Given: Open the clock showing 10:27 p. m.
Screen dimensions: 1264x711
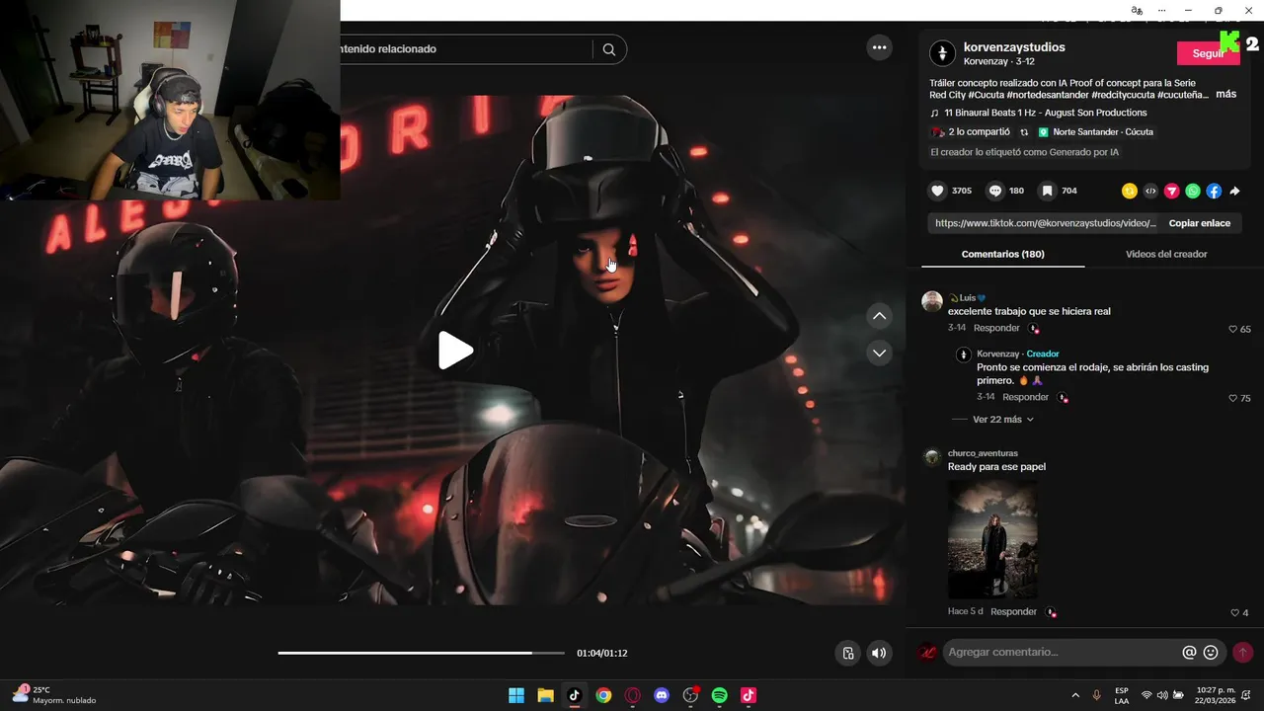Looking at the screenshot, I should tap(1216, 695).
